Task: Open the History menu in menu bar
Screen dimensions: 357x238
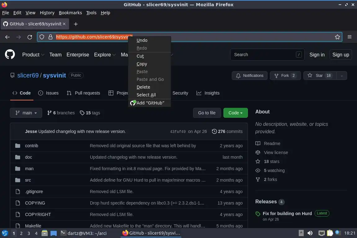Action: tap(47, 13)
